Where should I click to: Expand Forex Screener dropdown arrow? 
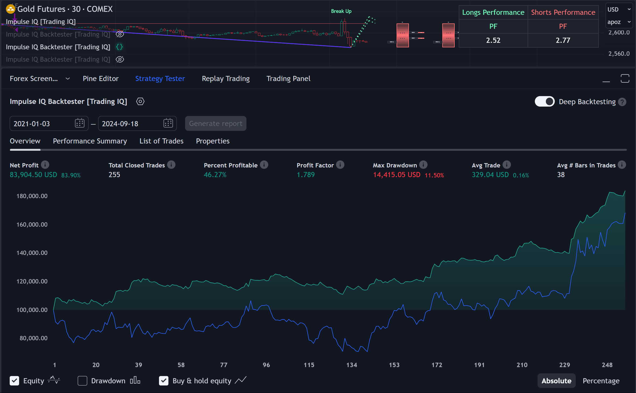click(68, 79)
